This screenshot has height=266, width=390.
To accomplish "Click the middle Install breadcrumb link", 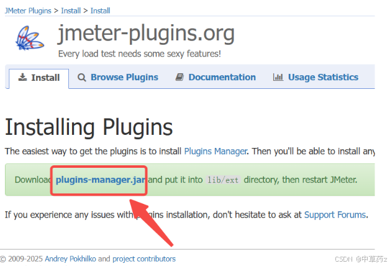I will pyautogui.click(x=71, y=11).
